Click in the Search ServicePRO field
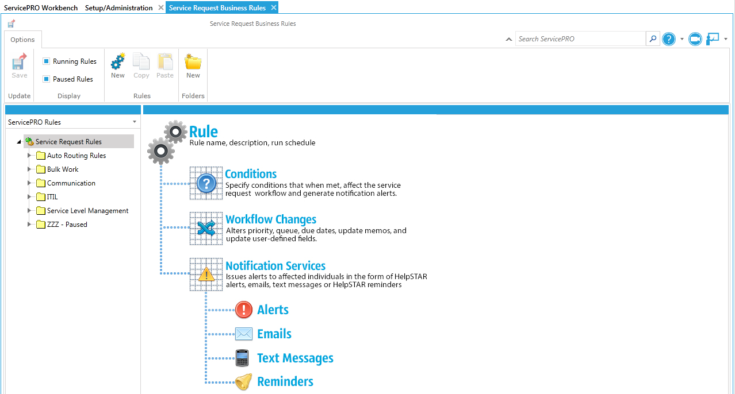Viewport: 735px width, 394px height. [581, 39]
